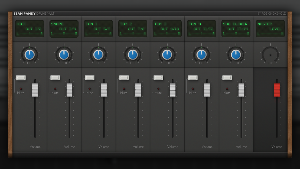Mute the Snare channel

pos(55,78)
